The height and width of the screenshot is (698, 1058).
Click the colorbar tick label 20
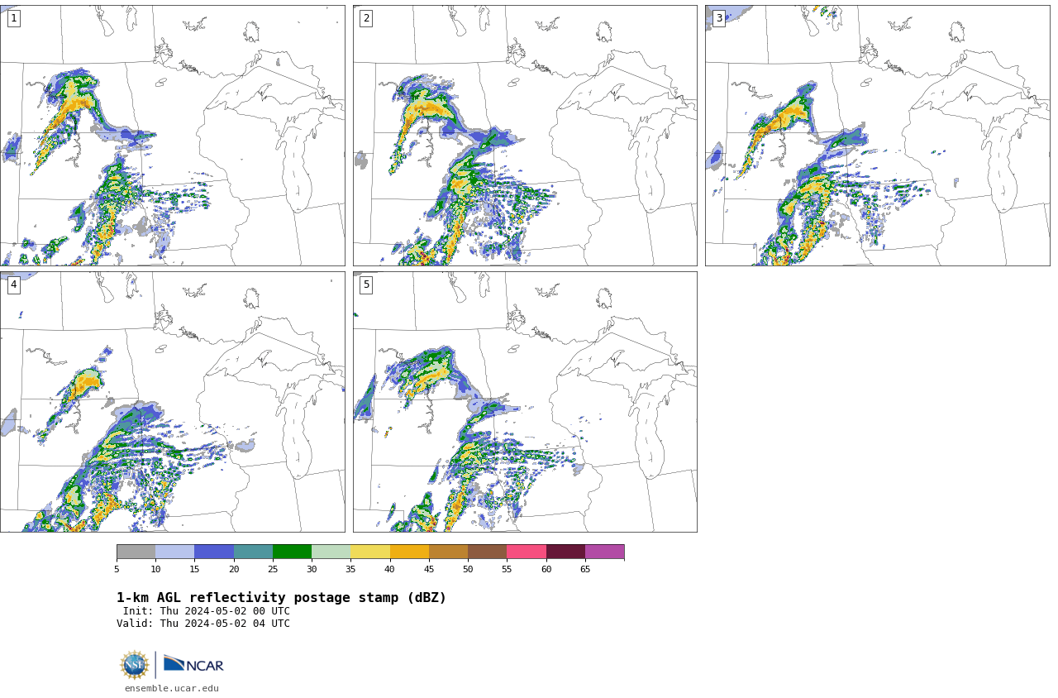click(x=234, y=569)
